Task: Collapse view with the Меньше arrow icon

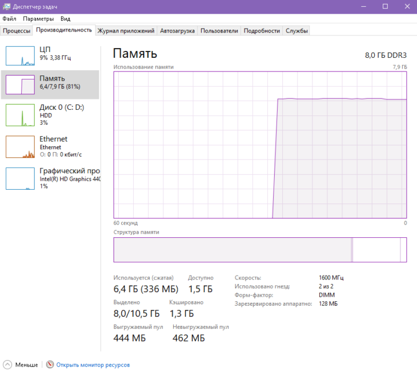Action: 7,364
